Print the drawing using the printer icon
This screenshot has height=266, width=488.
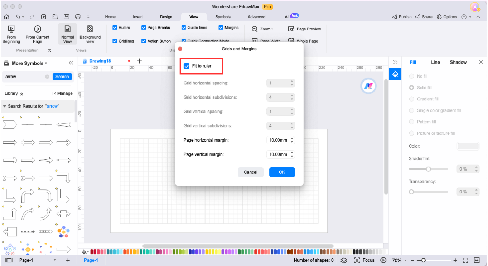[x=78, y=17]
